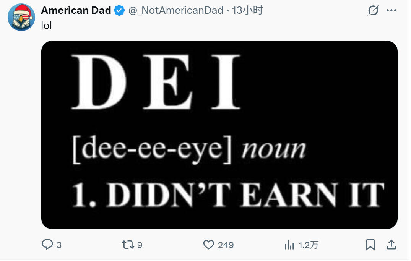Click the share upload-arrow icon

point(392,245)
